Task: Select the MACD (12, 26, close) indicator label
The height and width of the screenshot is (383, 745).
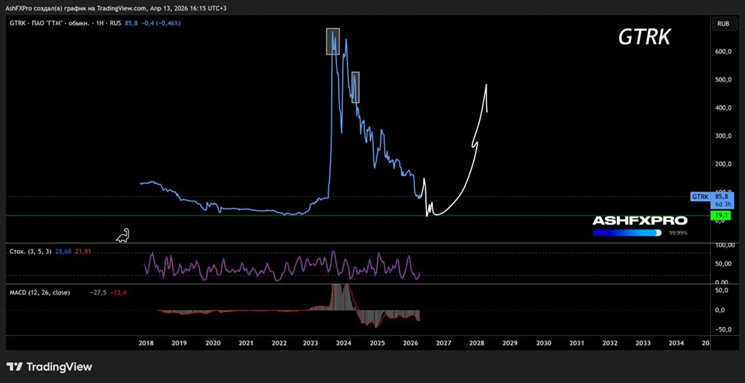Action: click(x=40, y=293)
